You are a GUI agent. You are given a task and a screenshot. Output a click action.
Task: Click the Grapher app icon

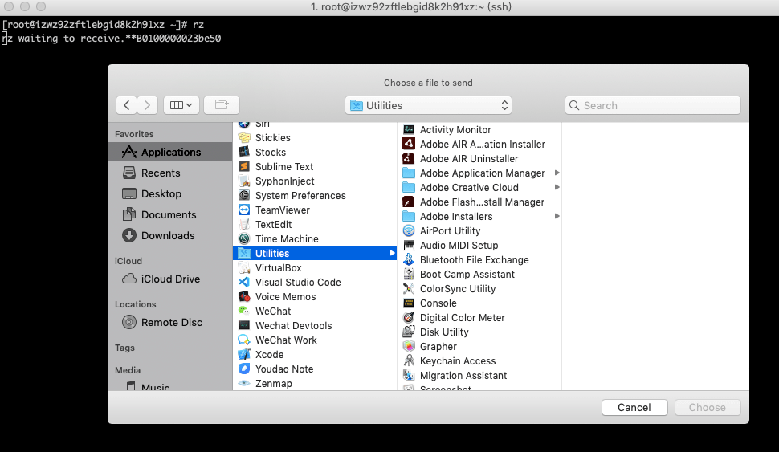(409, 346)
